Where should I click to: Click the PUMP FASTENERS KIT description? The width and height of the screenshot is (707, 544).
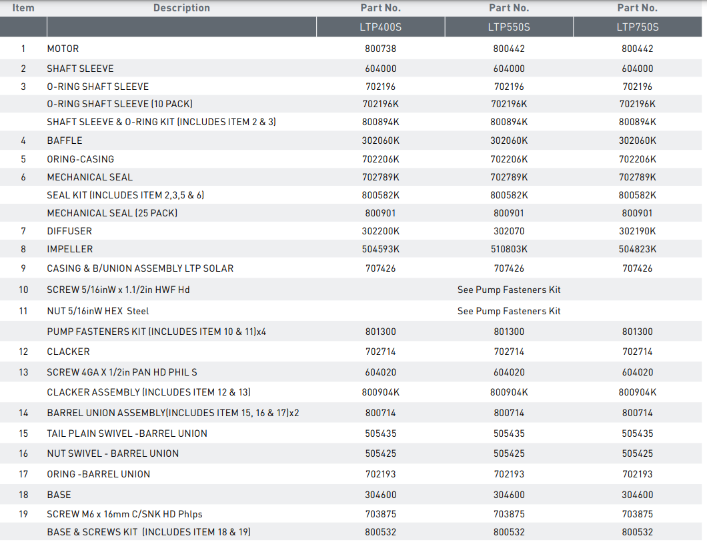pyautogui.click(x=157, y=332)
